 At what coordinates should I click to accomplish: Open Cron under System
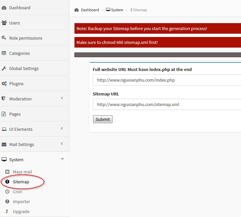pyautogui.click(x=17, y=192)
